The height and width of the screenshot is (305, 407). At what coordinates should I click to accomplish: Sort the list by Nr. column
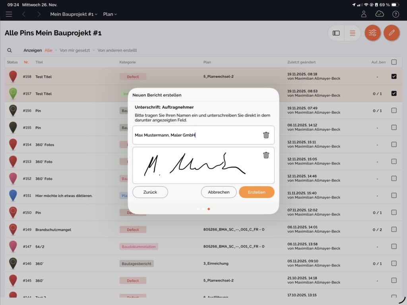(x=26, y=62)
